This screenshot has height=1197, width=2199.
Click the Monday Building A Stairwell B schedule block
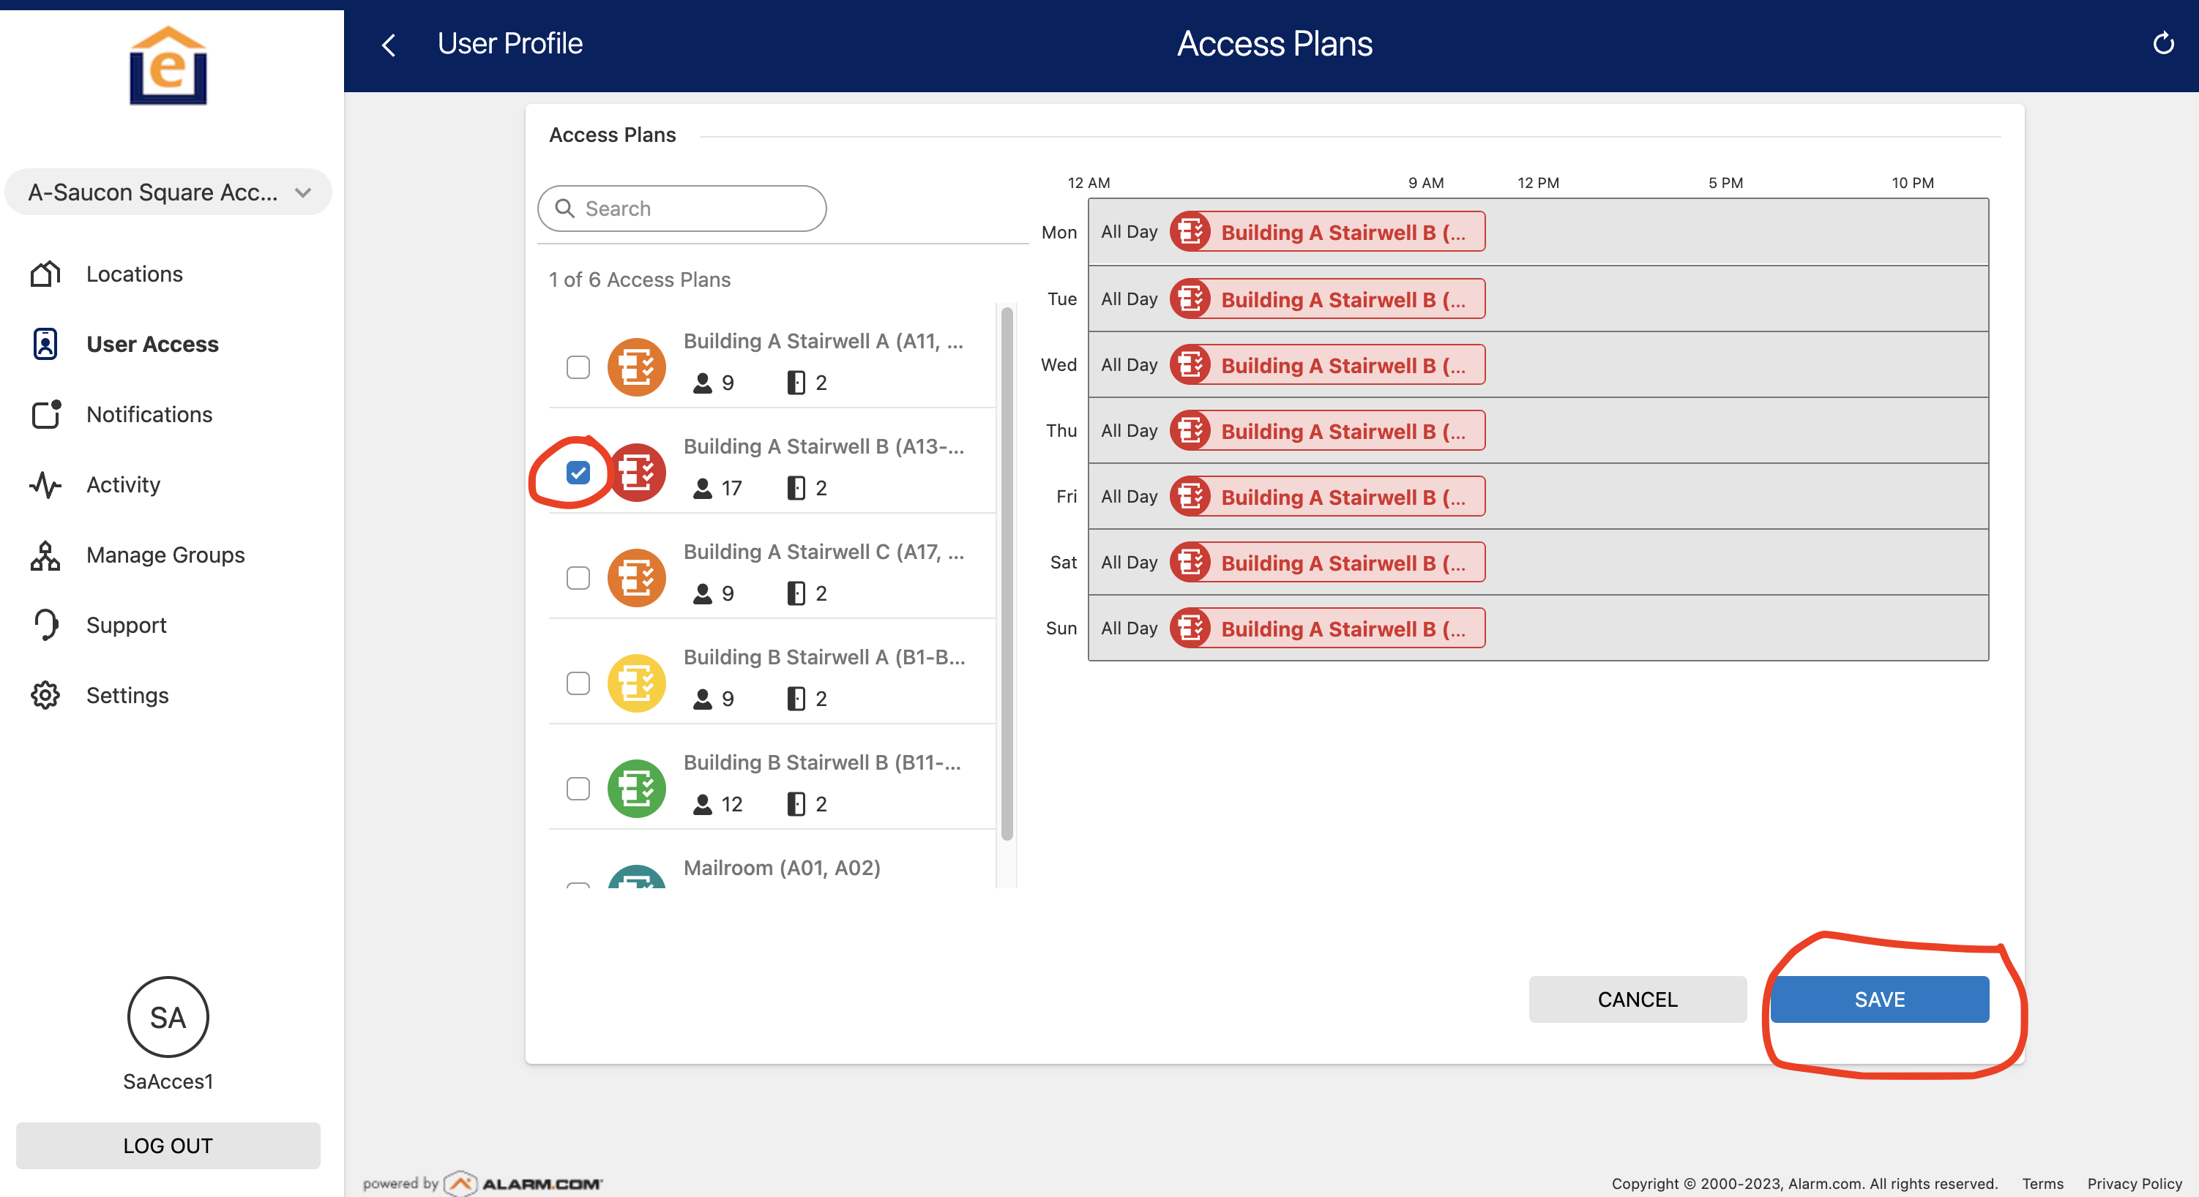pyautogui.click(x=1327, y=232)
